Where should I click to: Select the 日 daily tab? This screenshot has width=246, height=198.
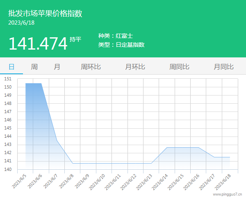point(11,67)
